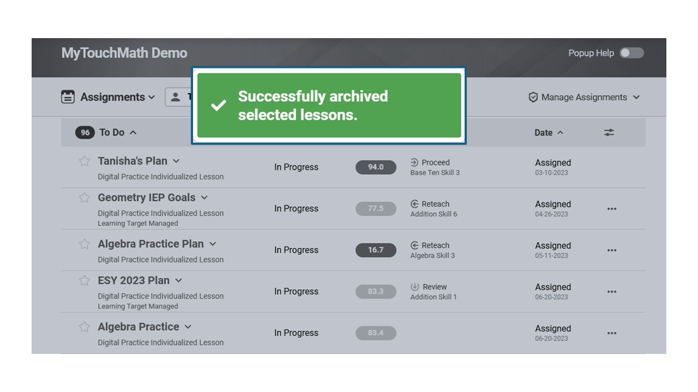This screenshot has width=698, height=392.
Task: Open more options for ESY 2023 Plan
Action: click(x=612, y=291)
